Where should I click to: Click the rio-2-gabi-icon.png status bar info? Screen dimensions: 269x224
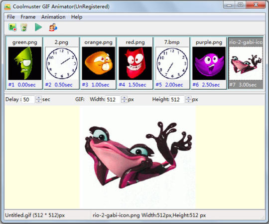[x=149, y=215]
